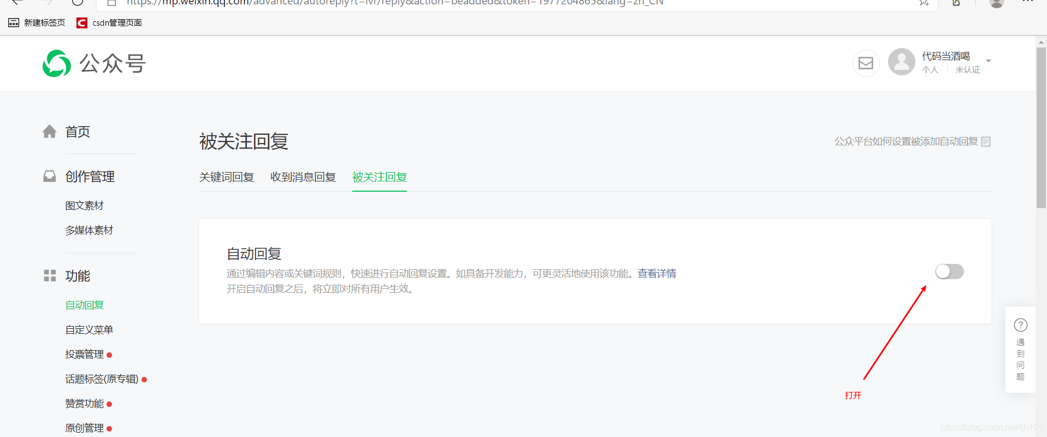
Task: Switch to the 收到消息回复 tab
Action: (303, 177)
